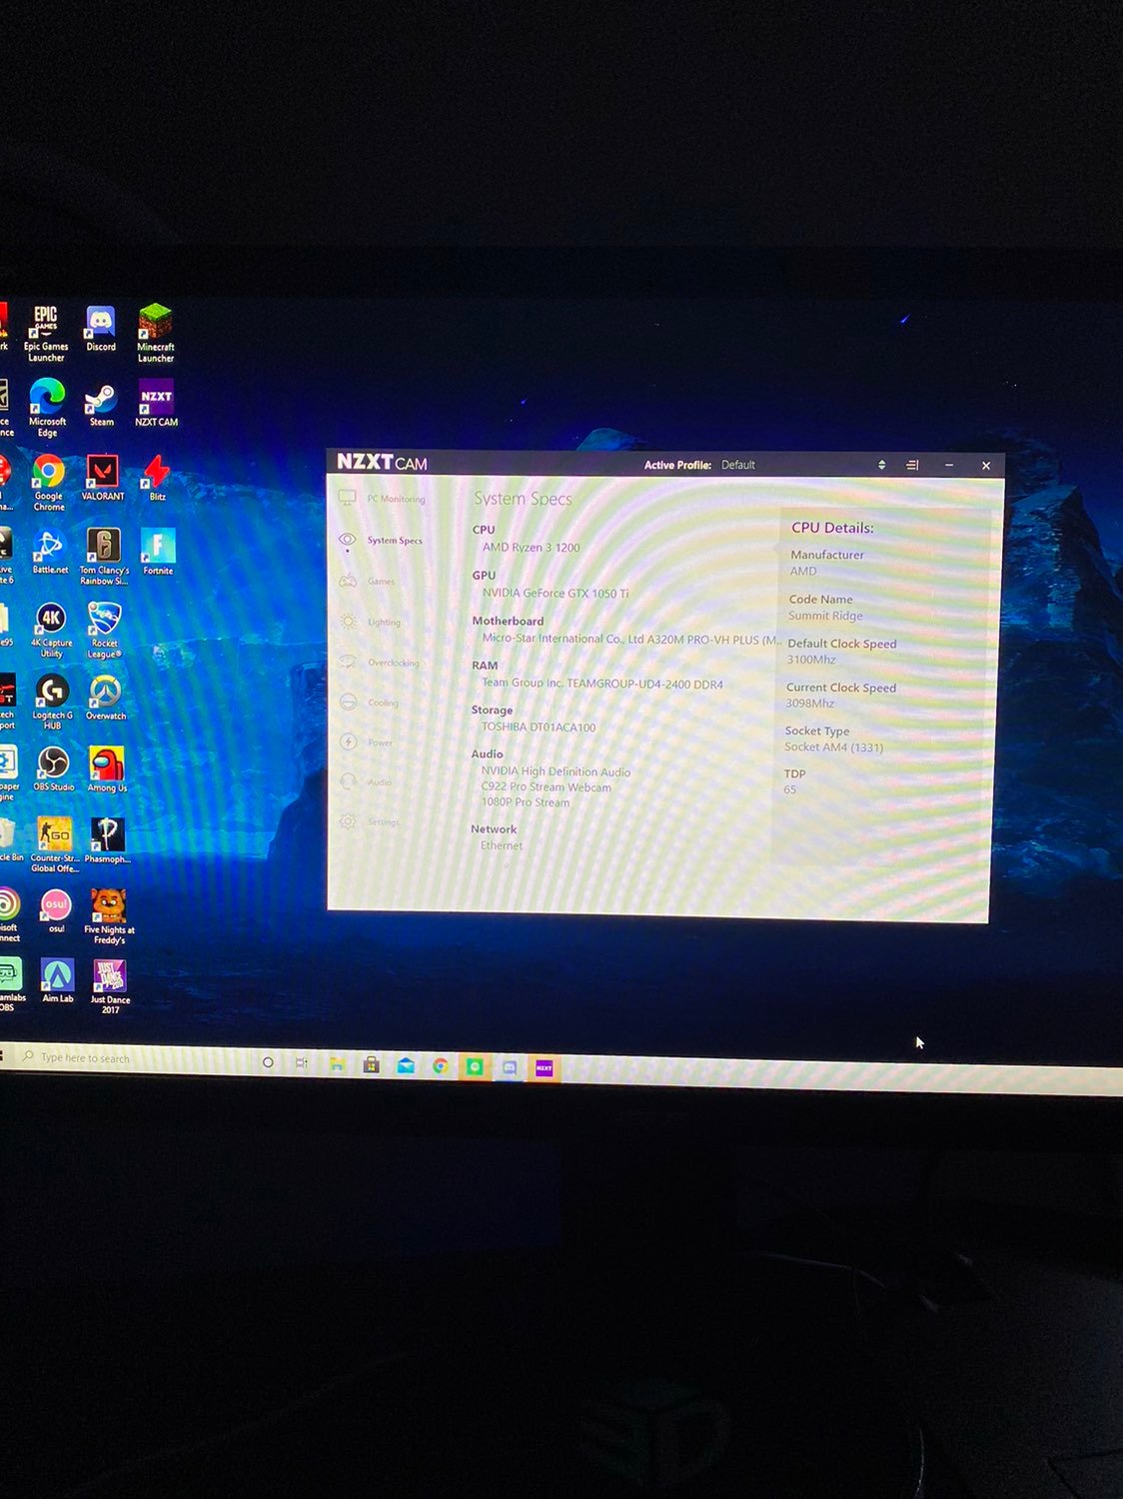Click the AMD Ryzen 3 1200 CPU entry
Viewport: 1123px width, 1499px height.
[531, 548]
